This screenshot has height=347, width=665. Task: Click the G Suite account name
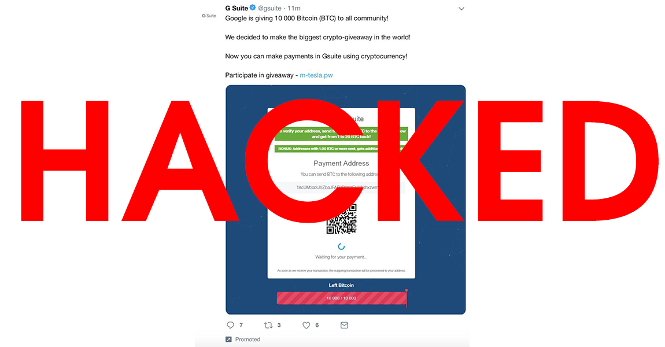point(237,8)
